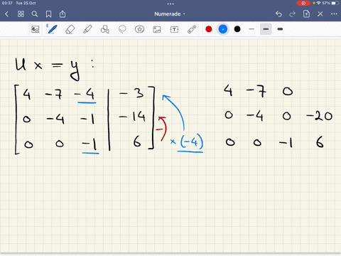Select the Text box tool
This screenshot has height=256, width=341.
pos(174,29)
